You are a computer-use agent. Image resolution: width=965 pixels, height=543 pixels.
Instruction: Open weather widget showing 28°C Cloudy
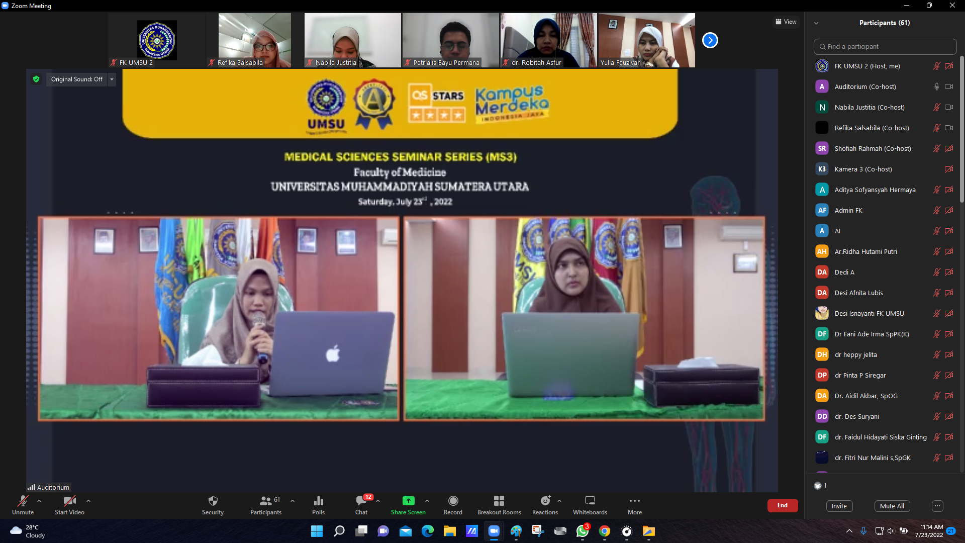28,531
